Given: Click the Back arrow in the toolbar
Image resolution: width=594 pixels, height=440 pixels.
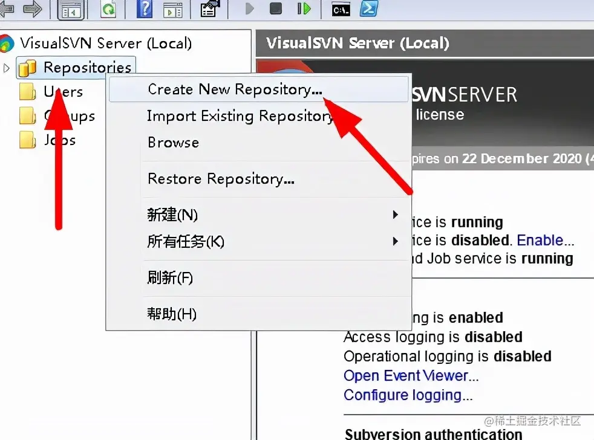Looking at the screenshot, I should coord(7,9).
